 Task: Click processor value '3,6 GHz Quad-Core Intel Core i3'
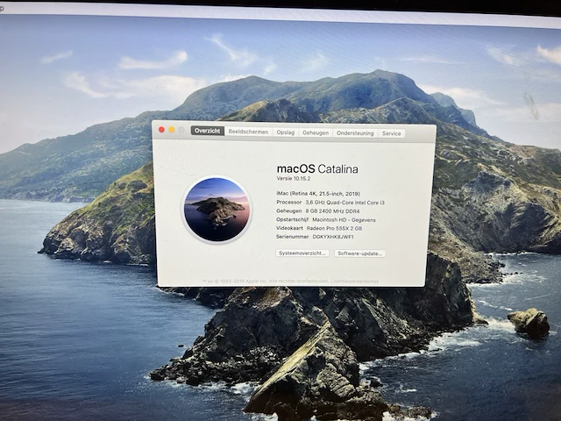(x=344, y=203)
